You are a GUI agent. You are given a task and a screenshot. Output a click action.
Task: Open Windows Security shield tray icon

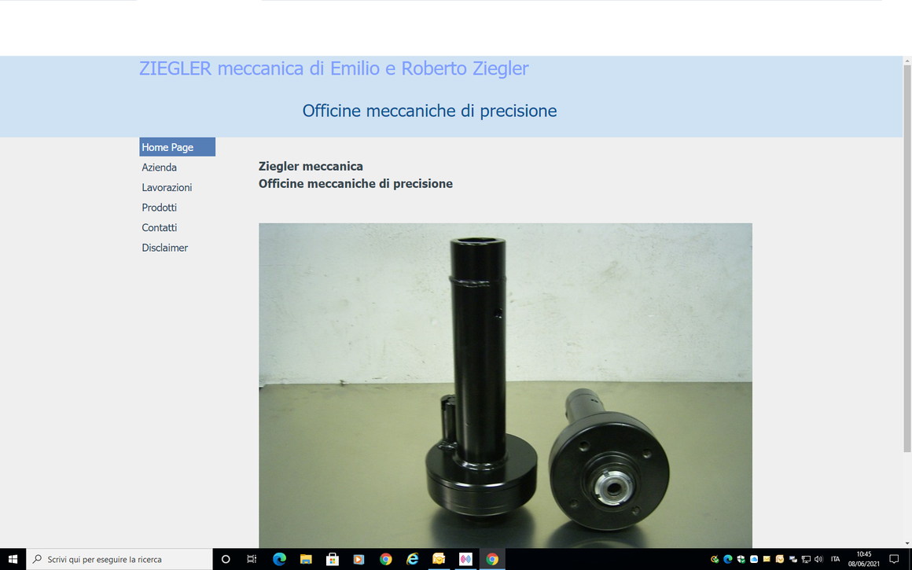[x=741, y=559]
